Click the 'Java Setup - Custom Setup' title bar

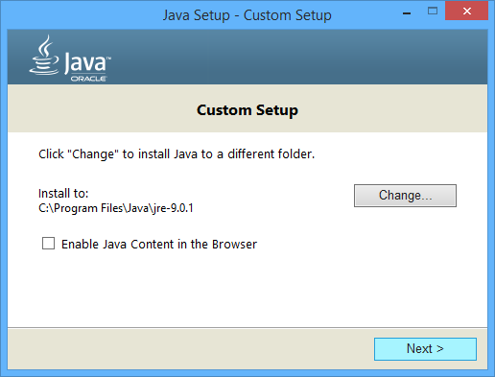247,15
